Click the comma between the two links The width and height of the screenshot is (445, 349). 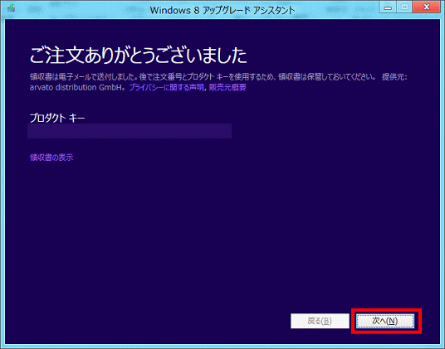click(x=206, y=89)
